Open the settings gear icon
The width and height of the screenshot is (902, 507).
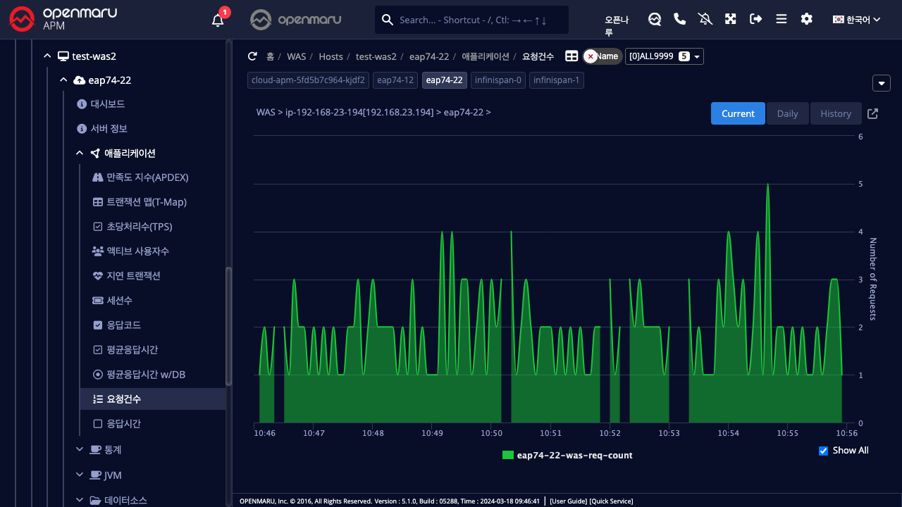point(807,19)
